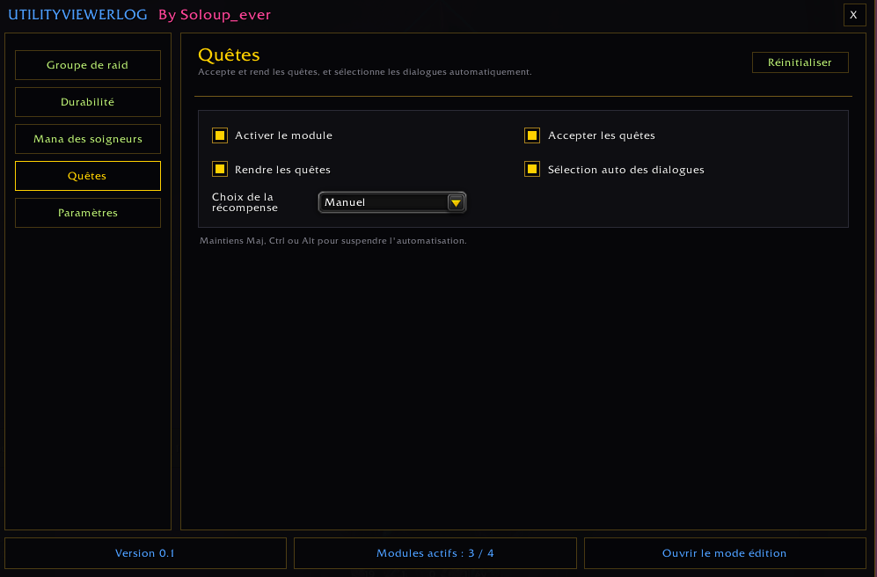Click the Réinitialiser button
Screen dimensions: 877x577
(x=800, y=62)
